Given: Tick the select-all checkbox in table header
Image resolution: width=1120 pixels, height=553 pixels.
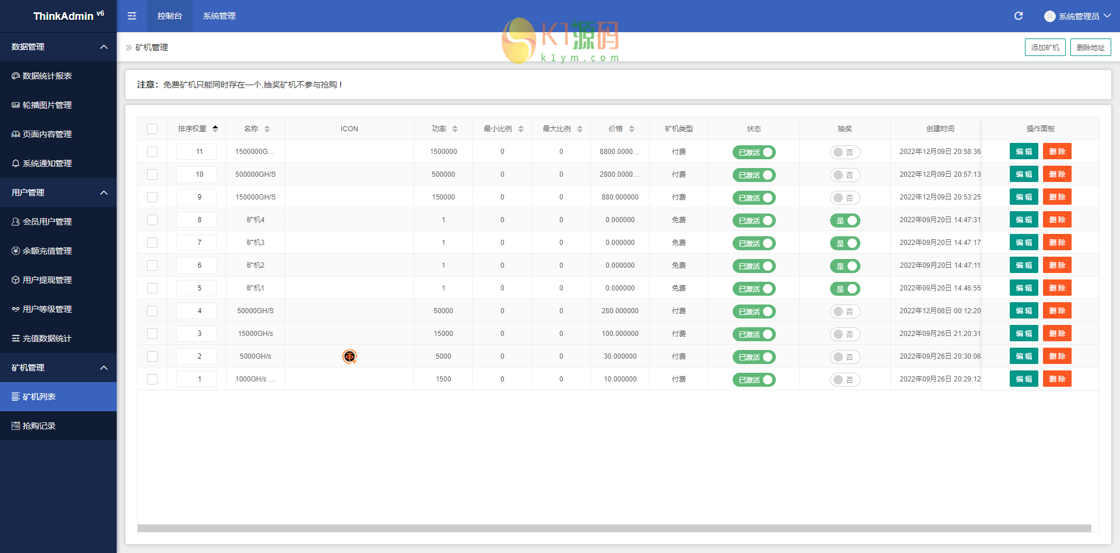Looking at the screenshot, I should 152,129.
